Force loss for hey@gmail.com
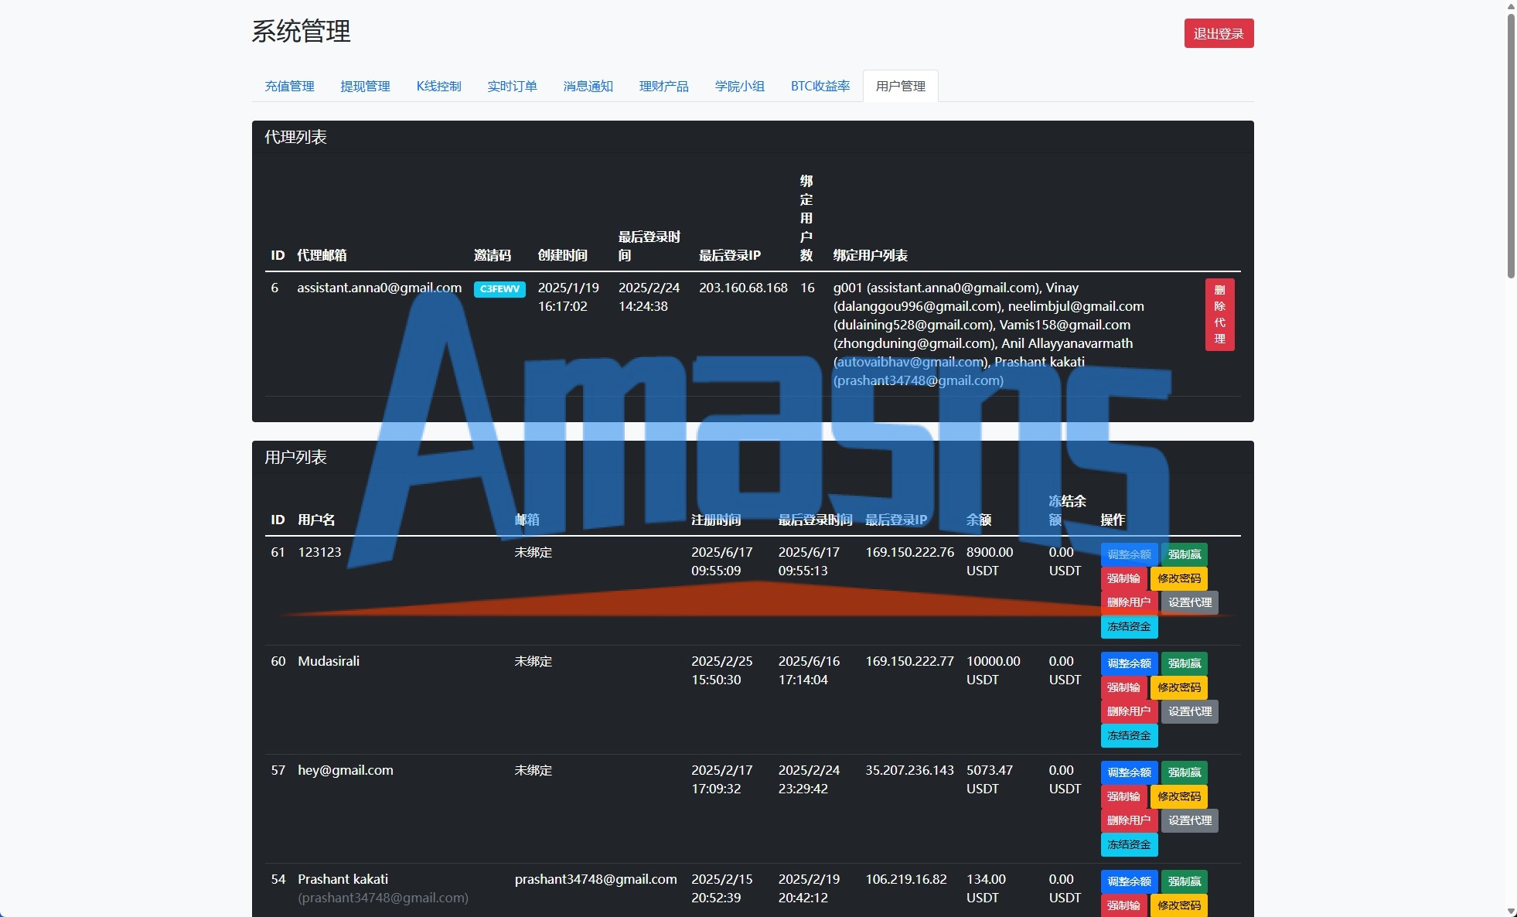 point(1123,796)
